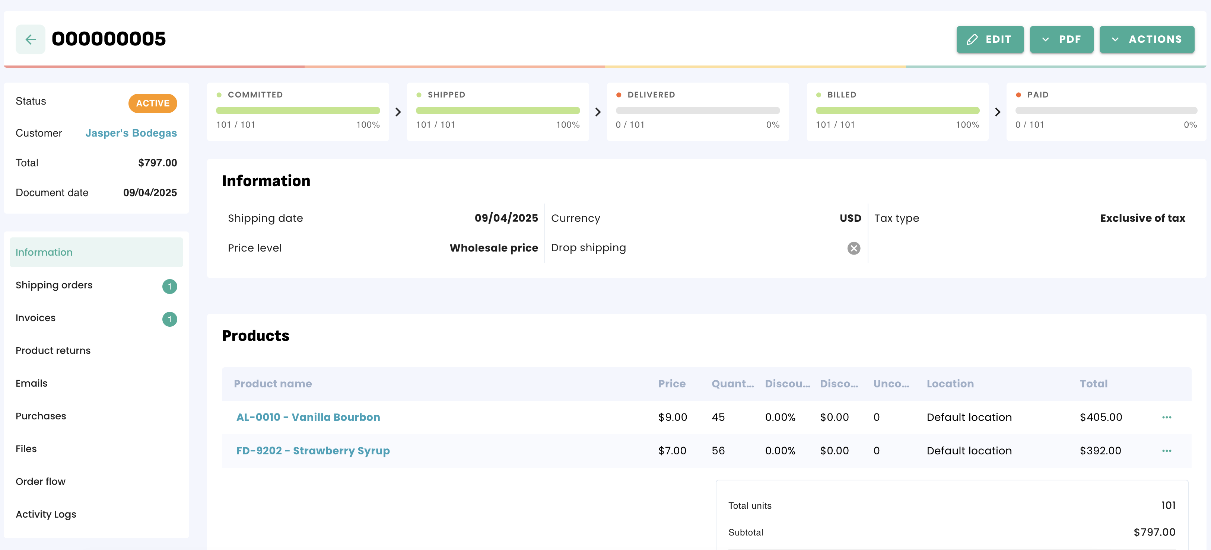Switch to the Product returns tab
Screen dimensions: 1211x550
[x=53, y=351]
